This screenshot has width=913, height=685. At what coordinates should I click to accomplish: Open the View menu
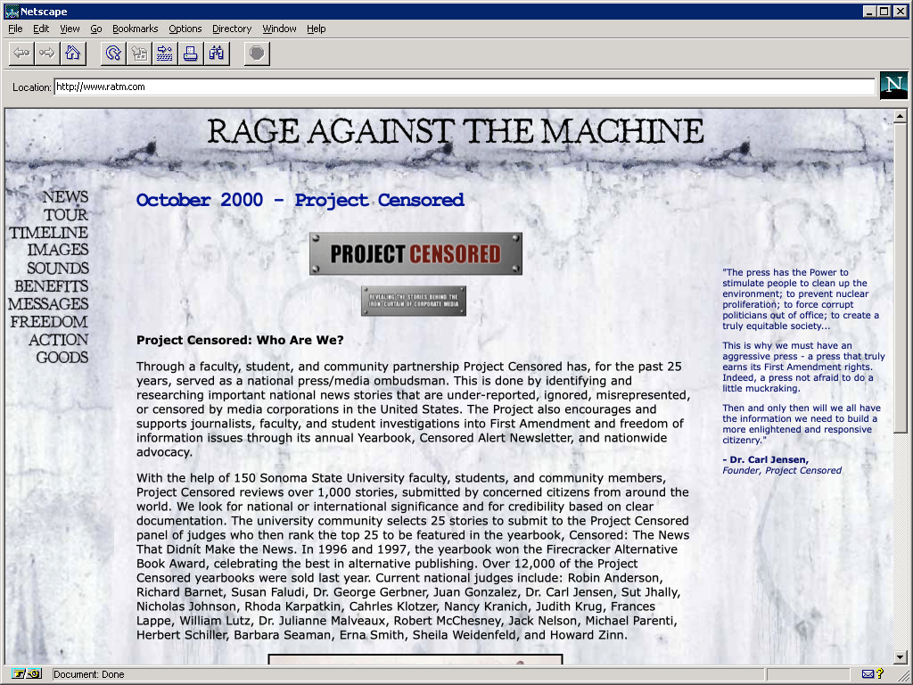coord(70,29)
